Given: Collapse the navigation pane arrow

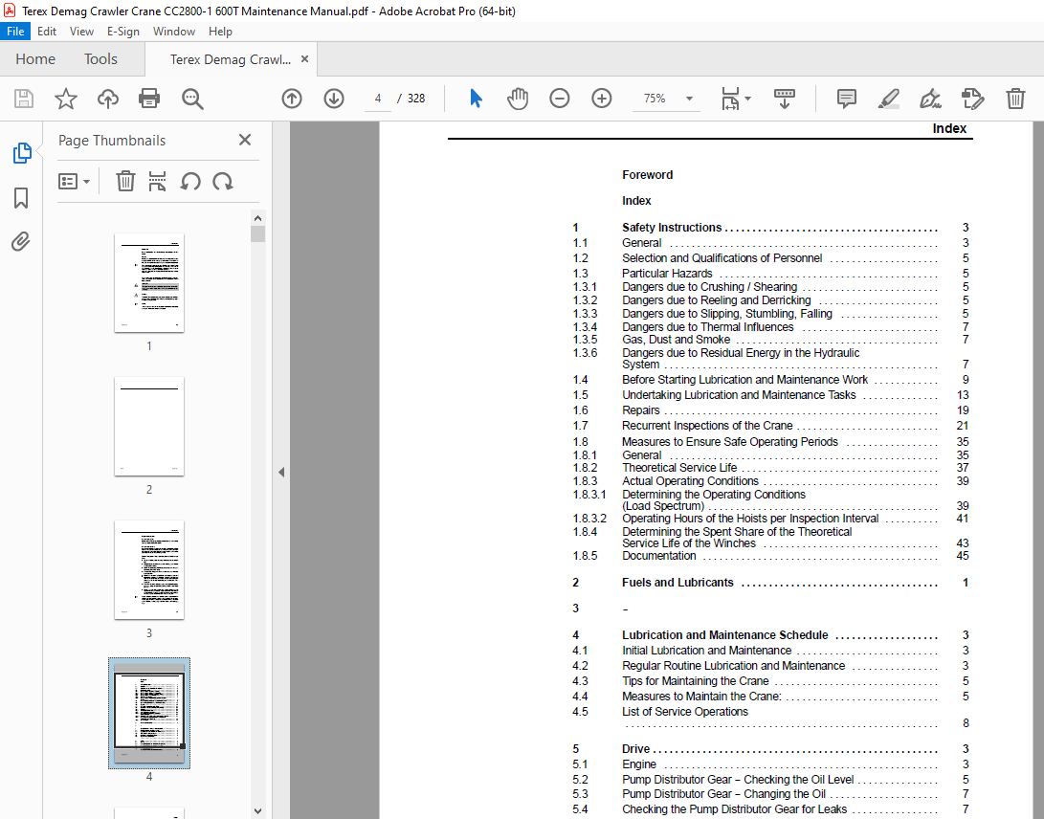Looking at the screenshot, I should point(281,472).
